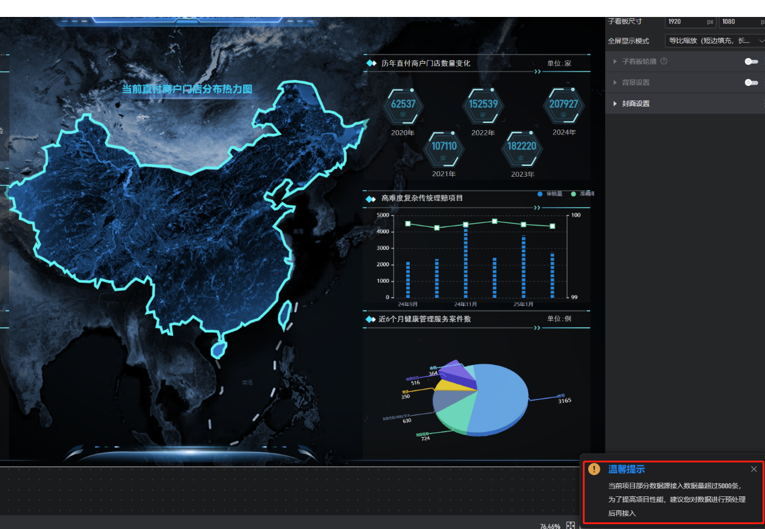
Task: Select the 2024年 hexagon badge showing 207927
Action: pyautogui.click(x=563, y=105)
